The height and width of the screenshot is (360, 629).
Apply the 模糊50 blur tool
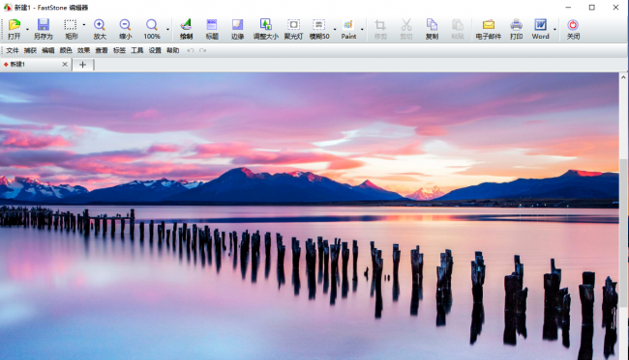click(319, 29)
